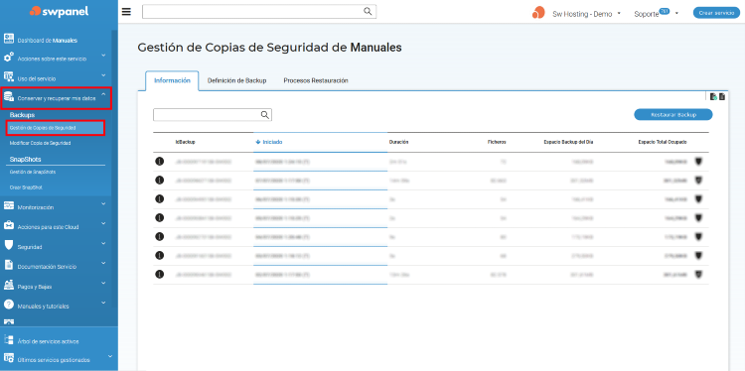Sort by the IdBackup column header
This screenshot has height=371, width=745.
[186, 142]
